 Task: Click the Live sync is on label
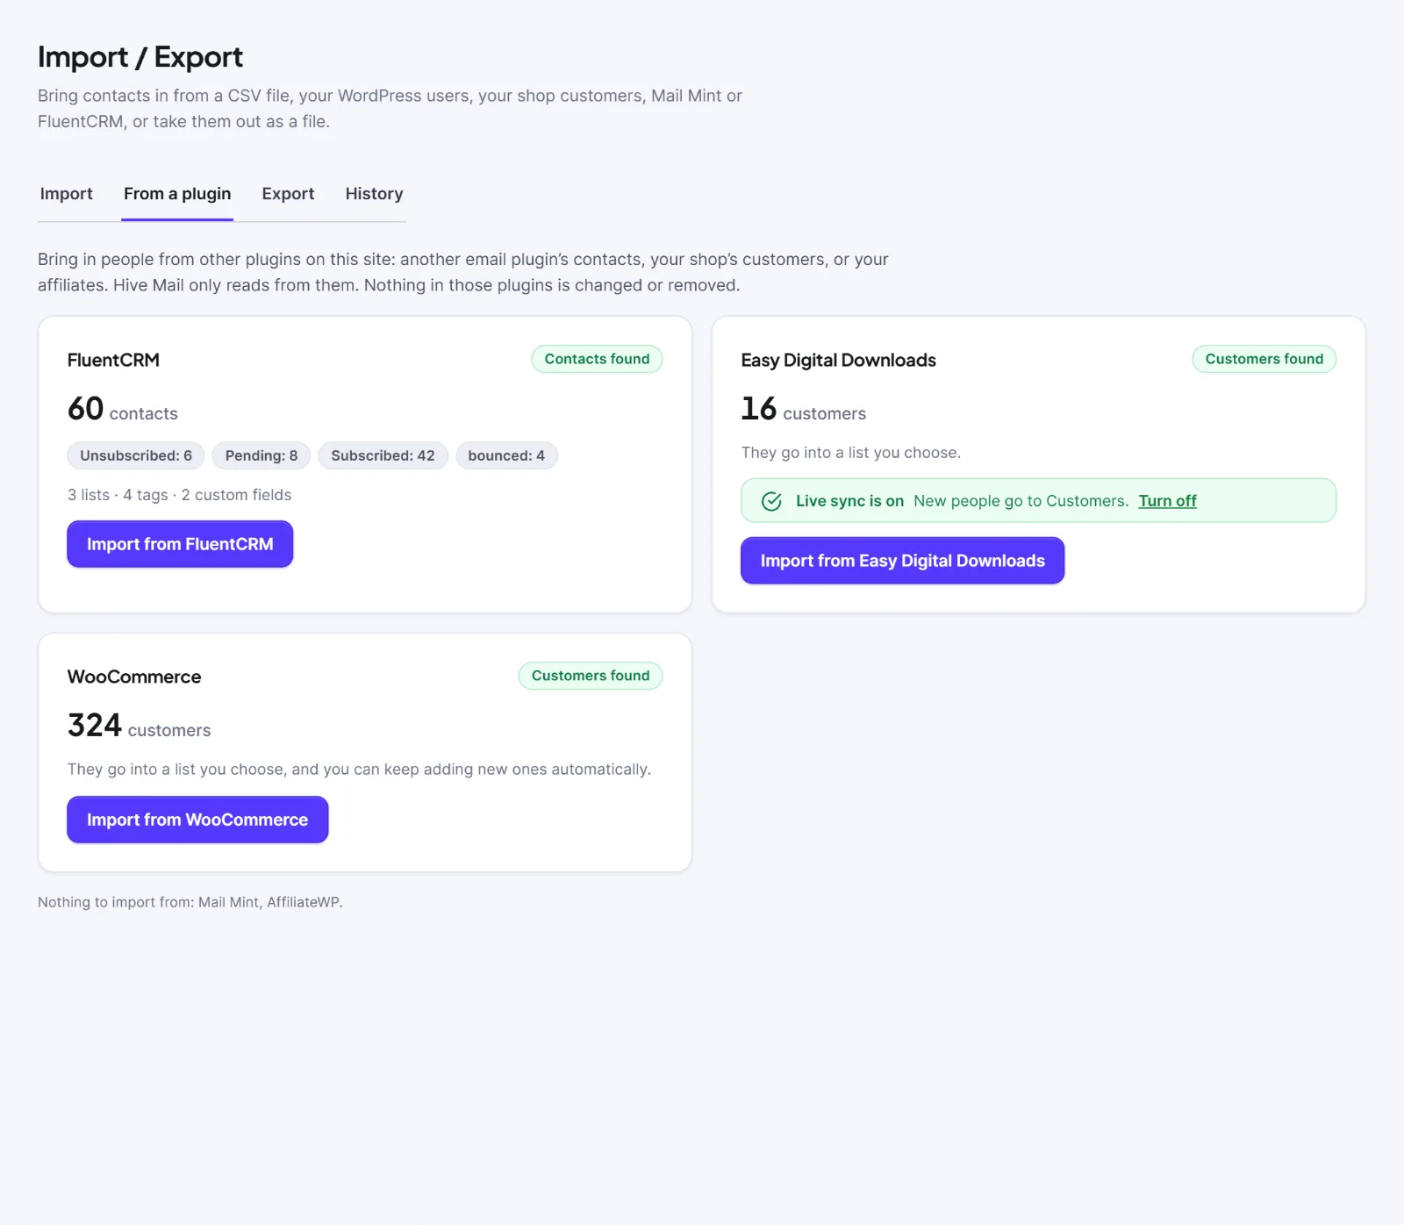[849, 501]
